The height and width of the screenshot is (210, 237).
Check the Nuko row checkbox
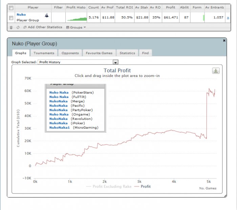pos(11,18)
